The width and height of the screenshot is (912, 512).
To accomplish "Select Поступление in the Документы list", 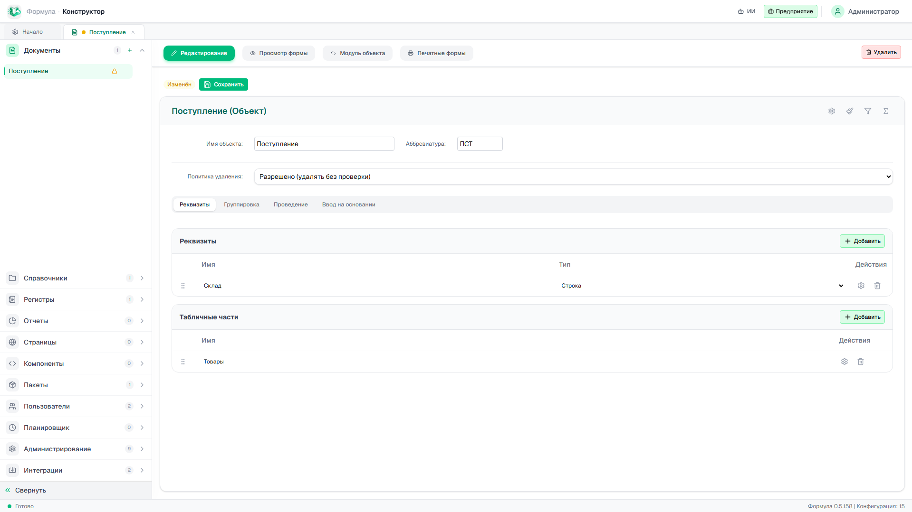I will (x=68, y=71).
